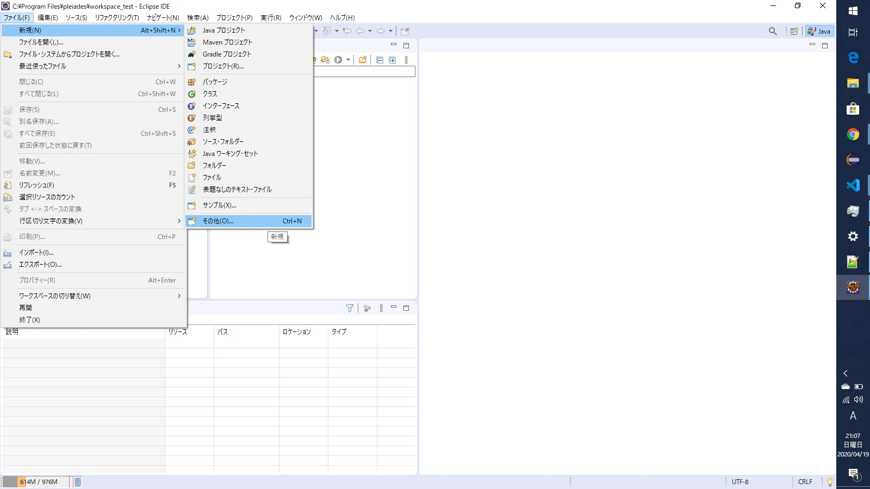
Task: Click the Back navigation arrow in toolbar
Action: (360, 31)
